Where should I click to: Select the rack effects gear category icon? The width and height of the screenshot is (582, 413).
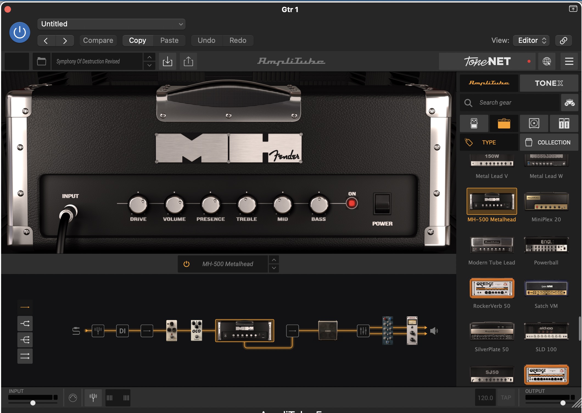[564, 124]
